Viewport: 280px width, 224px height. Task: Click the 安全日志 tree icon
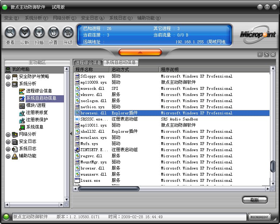coord(15,142)
